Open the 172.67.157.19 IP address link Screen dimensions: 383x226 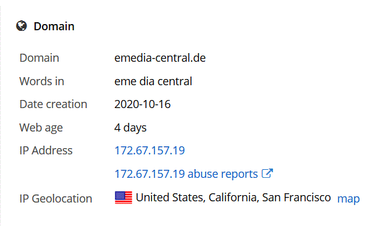coord(149,150)
